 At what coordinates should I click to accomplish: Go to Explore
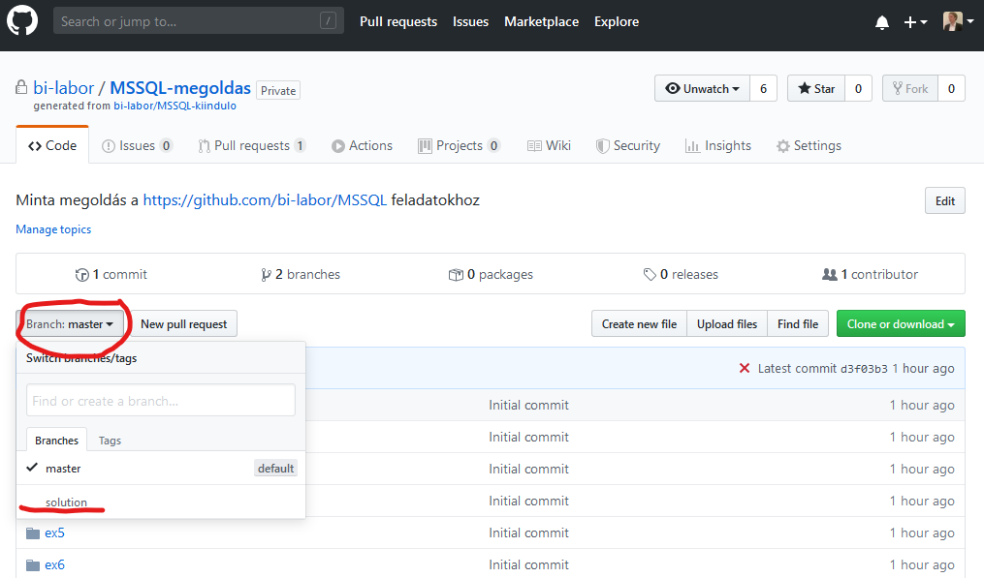pos(617,21)
